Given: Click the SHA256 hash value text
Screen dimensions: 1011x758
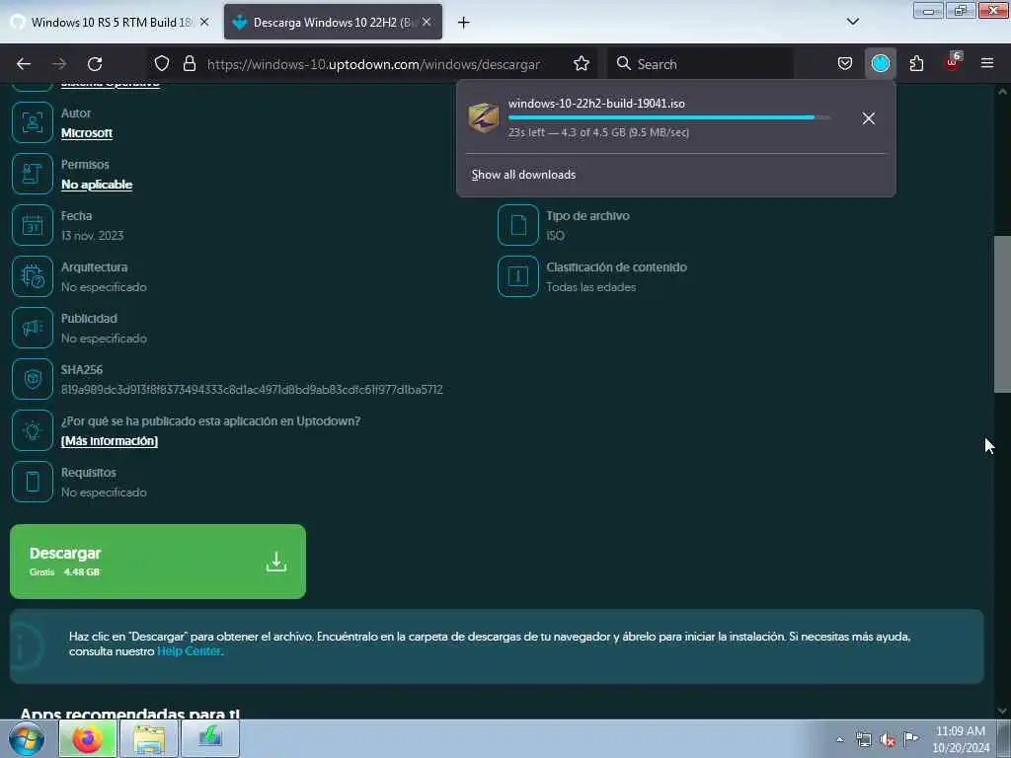Looking at the screenshot, I should click(252, 390).
